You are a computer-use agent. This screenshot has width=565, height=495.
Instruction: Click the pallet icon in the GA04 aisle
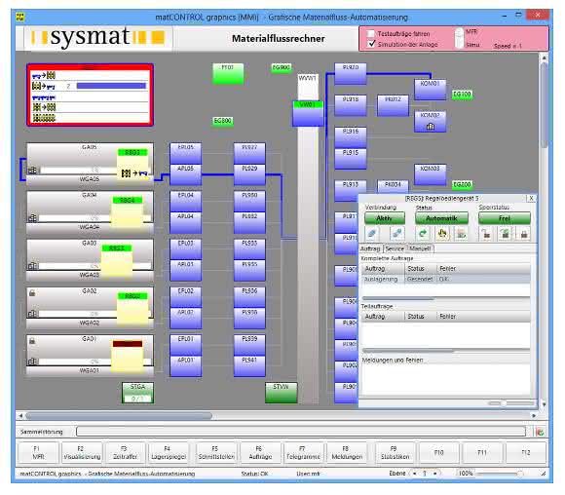pos(33,217)
